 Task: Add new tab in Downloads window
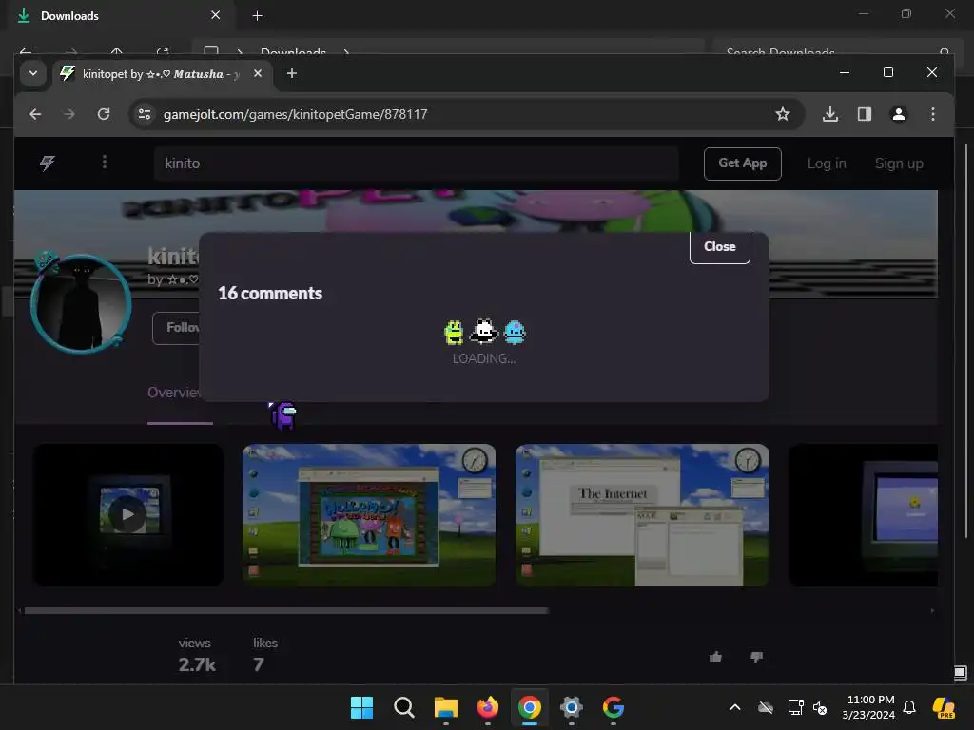coord(257,15)
